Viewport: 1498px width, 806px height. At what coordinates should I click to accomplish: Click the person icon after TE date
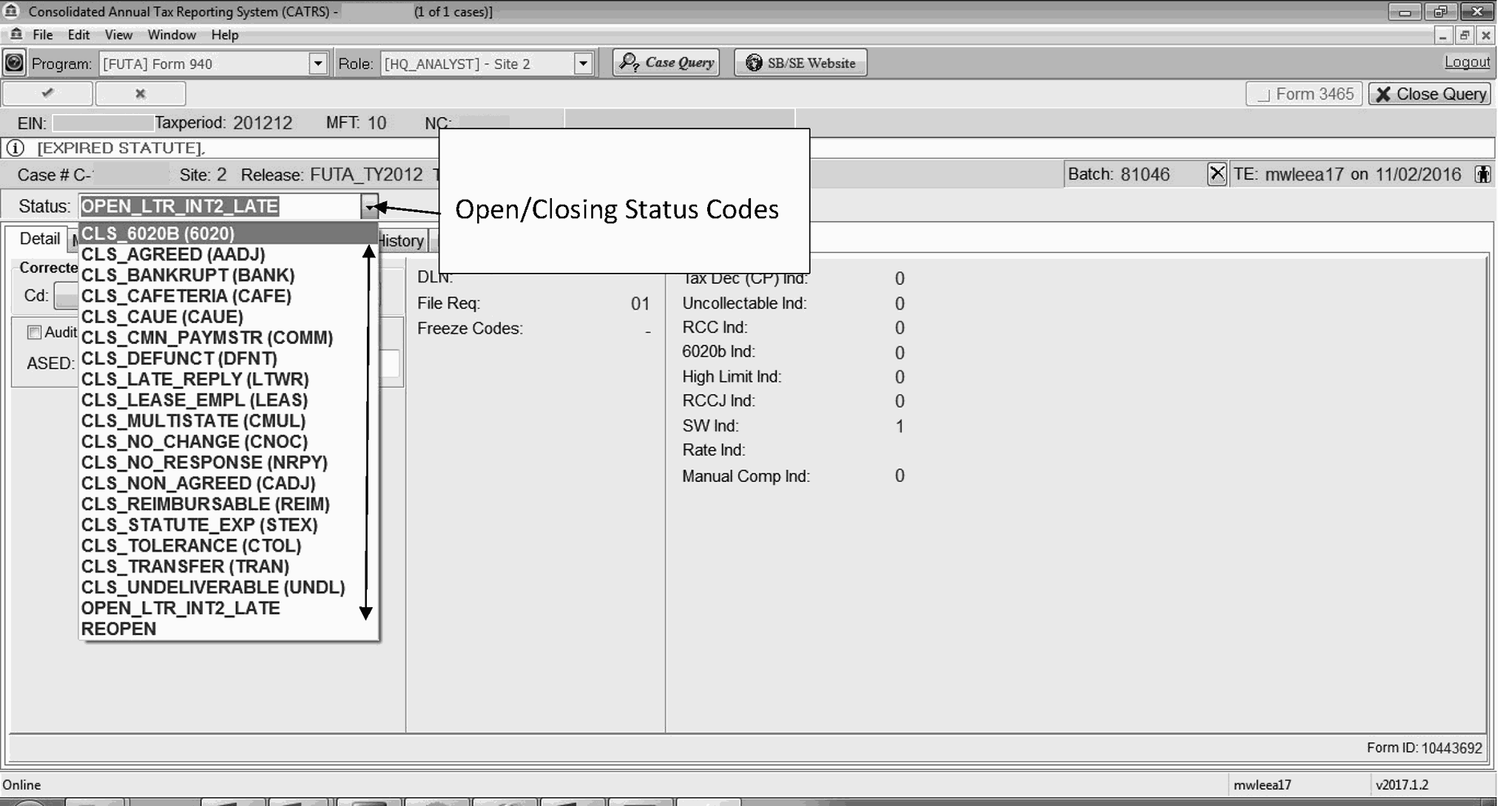pos(1482,175)
